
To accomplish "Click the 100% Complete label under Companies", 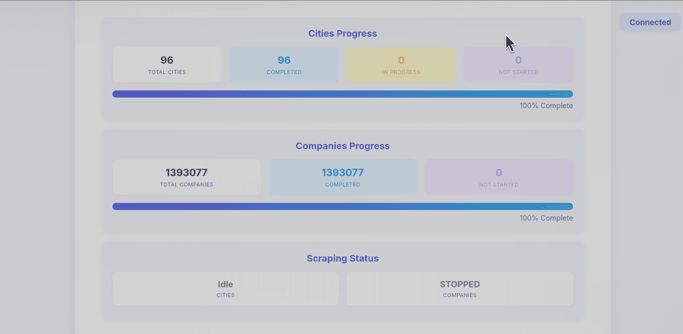I will [546, 218].
